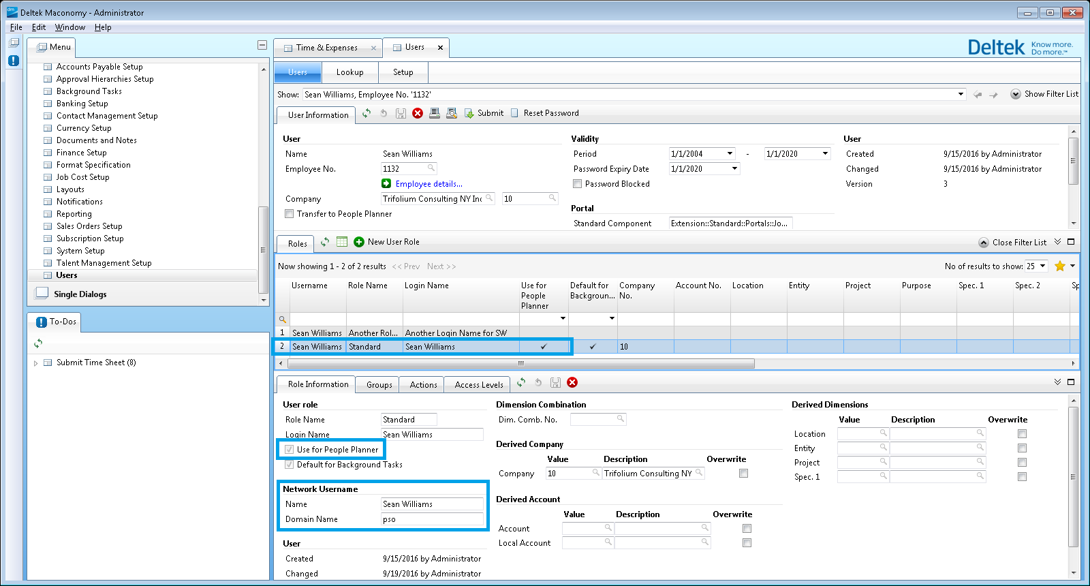Click the green New User Role plus icon
This screenshot has width=1090, height=586.
tap(359, 242)
